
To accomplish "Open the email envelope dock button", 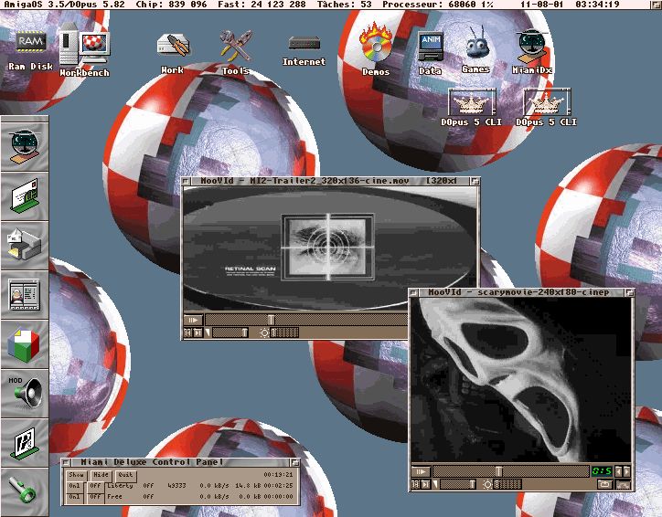I will click(25, 195).
